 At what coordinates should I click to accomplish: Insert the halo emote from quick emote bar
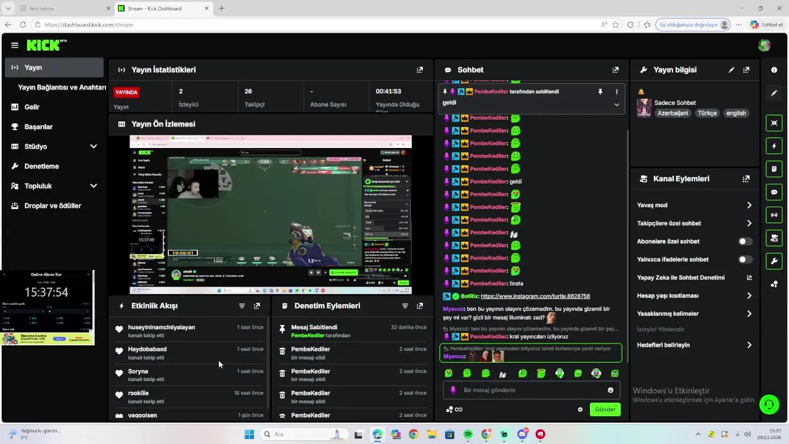pos(541,374)
